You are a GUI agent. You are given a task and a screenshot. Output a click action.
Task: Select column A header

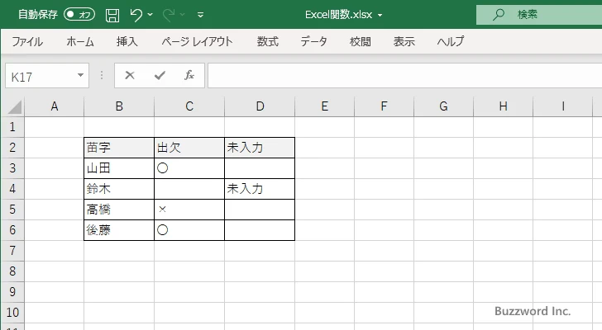54,106
